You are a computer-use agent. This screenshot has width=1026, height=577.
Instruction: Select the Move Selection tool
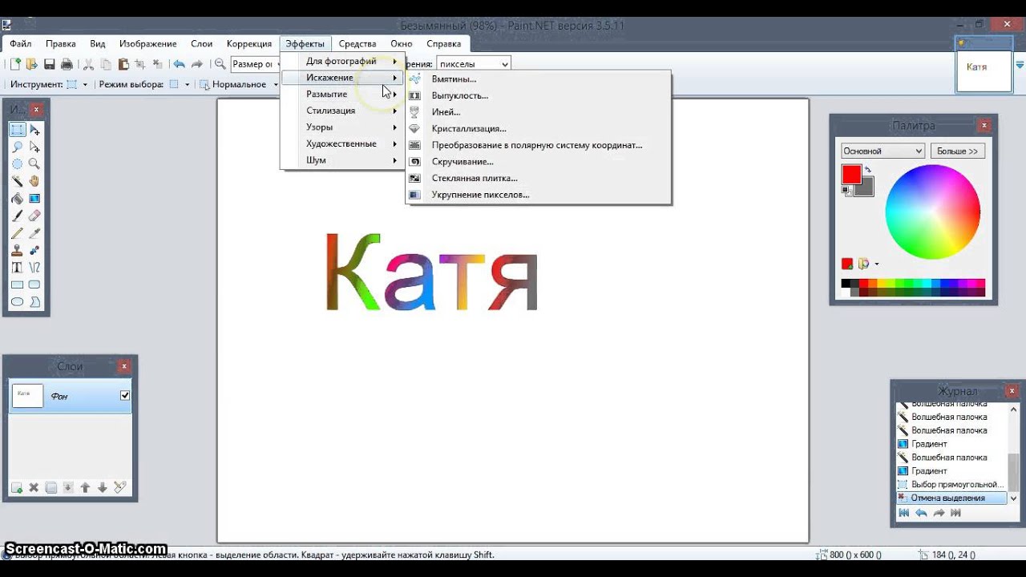tap(34, 147)
